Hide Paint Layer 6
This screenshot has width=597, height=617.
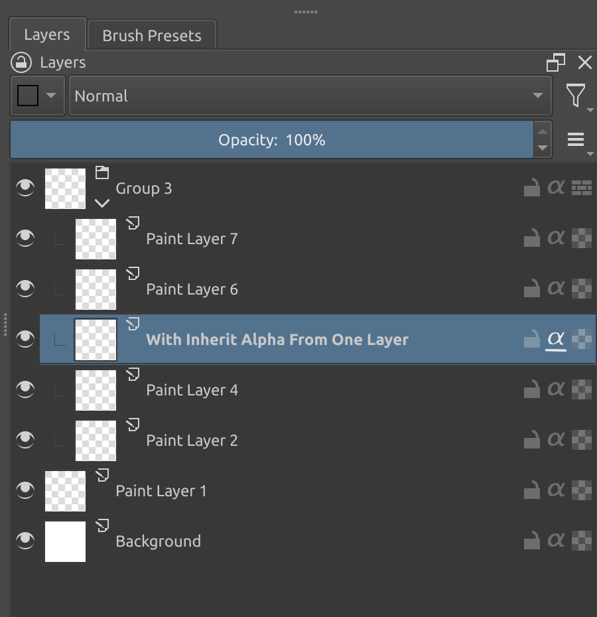pyautogui.click(x=25, y=289)
